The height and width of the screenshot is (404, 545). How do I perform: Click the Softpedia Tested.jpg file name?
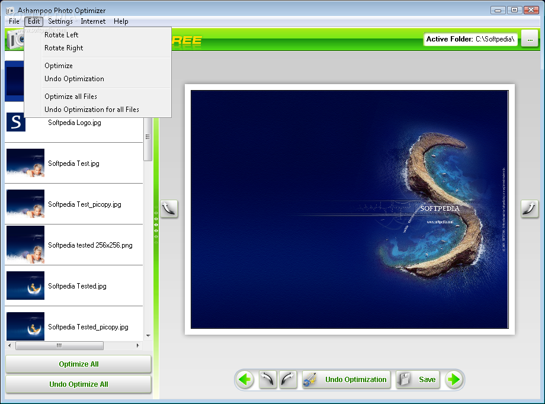click(77, 286)
